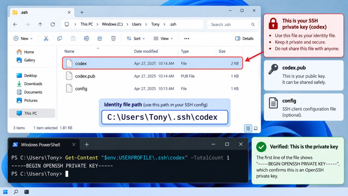Expand chevron after Tony in path
The width and height of the screenshot is (348, 196).
coord(164,24)
